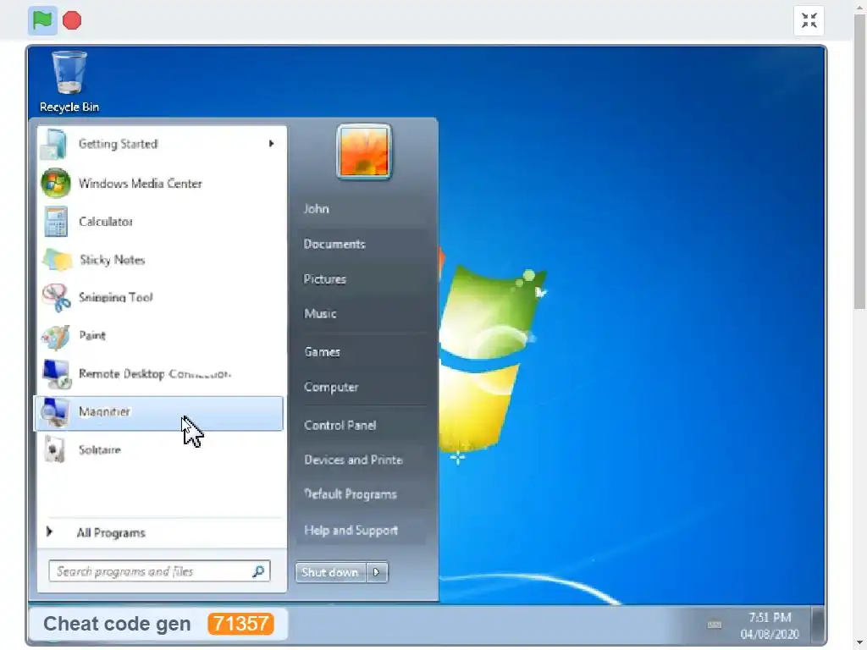Click the scrollbar down arrow
Viewport: 867px width, 650px height.
coord(860,643)
